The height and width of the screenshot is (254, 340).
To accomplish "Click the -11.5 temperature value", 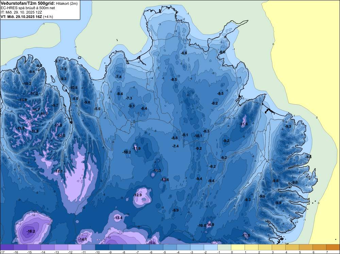I will point(246,235).
